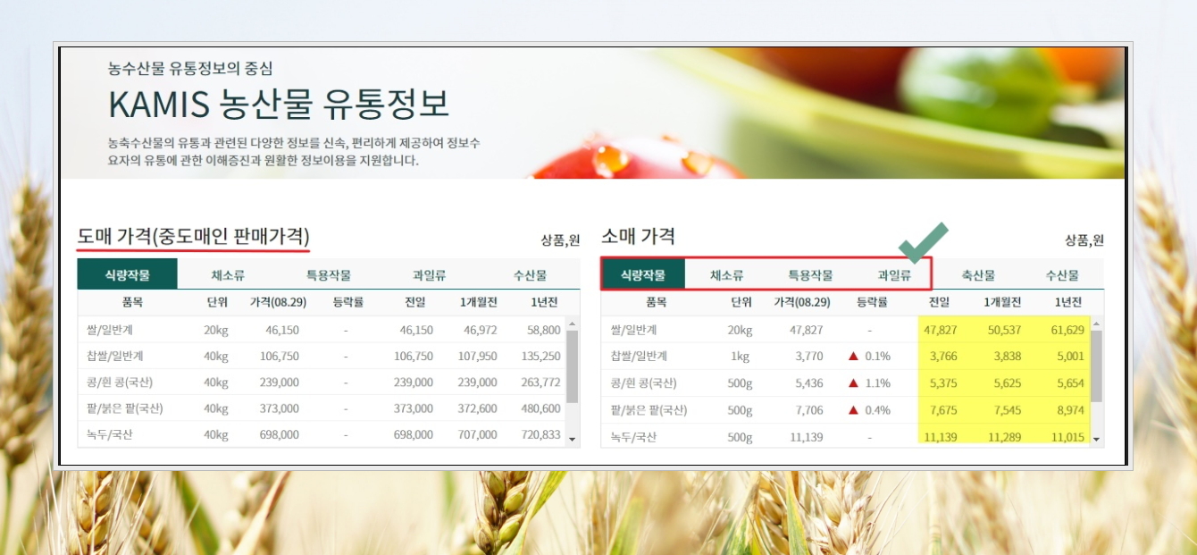Viewport: 1197px width, 555px height.
Task: Click the 46,972 wholesale price cell
Action: 480,330
